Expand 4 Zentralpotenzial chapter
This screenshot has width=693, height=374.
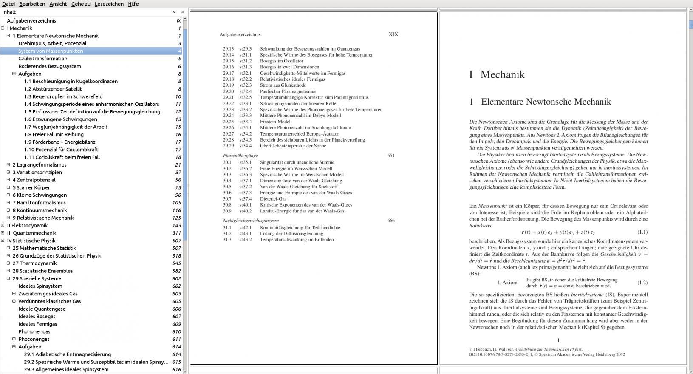pos(8,180)
